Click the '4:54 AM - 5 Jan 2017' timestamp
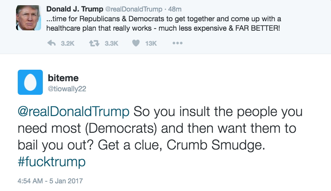The image size is (331, 191). (x=50, y=181)
